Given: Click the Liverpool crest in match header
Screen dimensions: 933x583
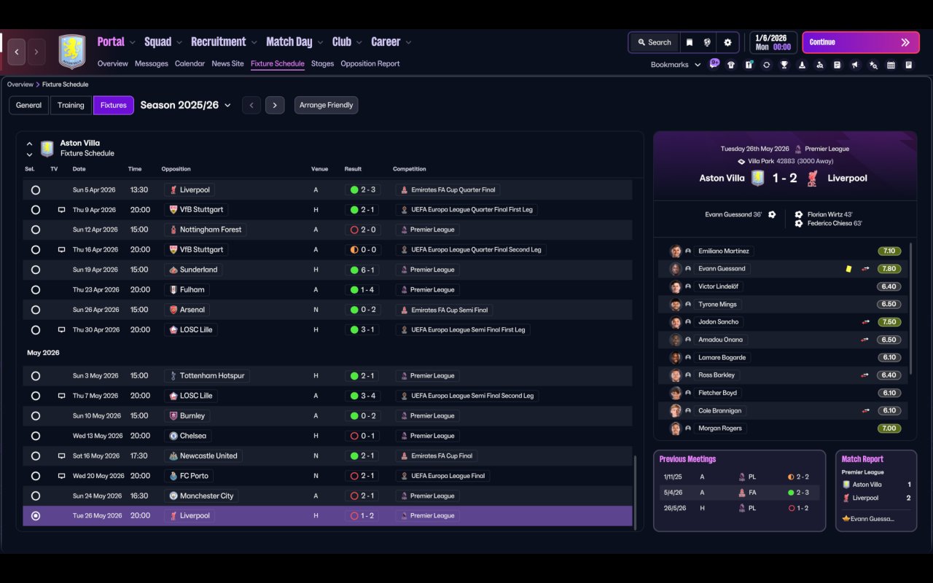Looking at the screenshot, I should [x=813, y=178].
